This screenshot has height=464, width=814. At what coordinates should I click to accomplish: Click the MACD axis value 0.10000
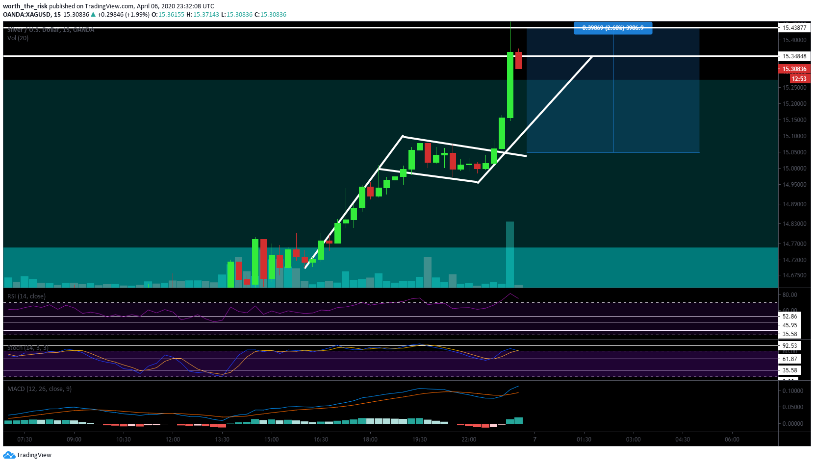pyautogui.click(x=793, y=391)
